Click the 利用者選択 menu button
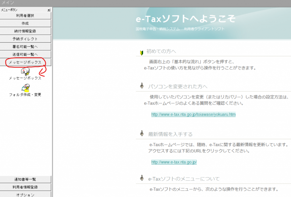This screenshot has height=197, width=291. tap(25, 16)
